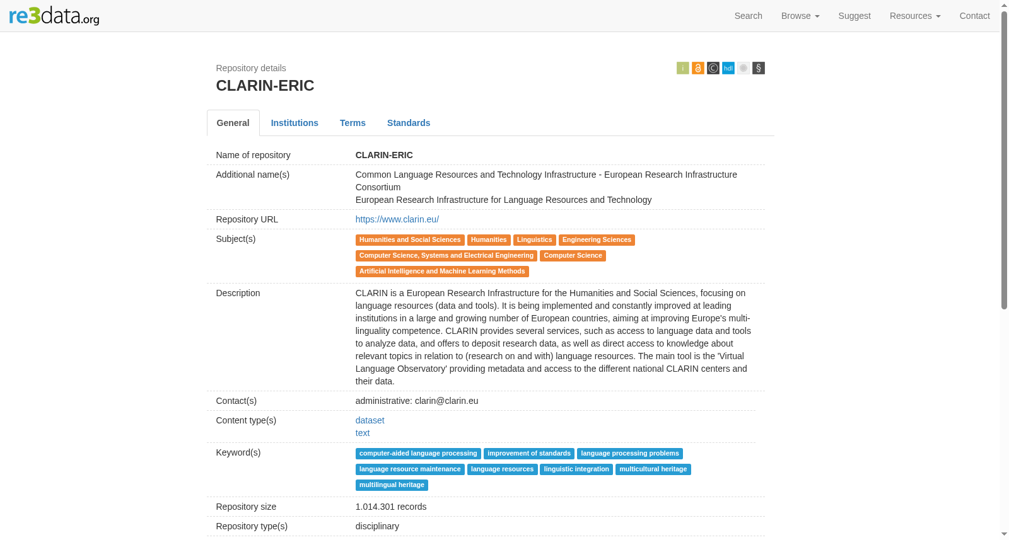Go to re3data.org home via logo

54,16
